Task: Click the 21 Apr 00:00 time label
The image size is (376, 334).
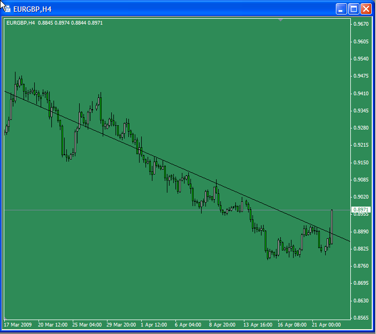Action: click(x=326, y=325)
